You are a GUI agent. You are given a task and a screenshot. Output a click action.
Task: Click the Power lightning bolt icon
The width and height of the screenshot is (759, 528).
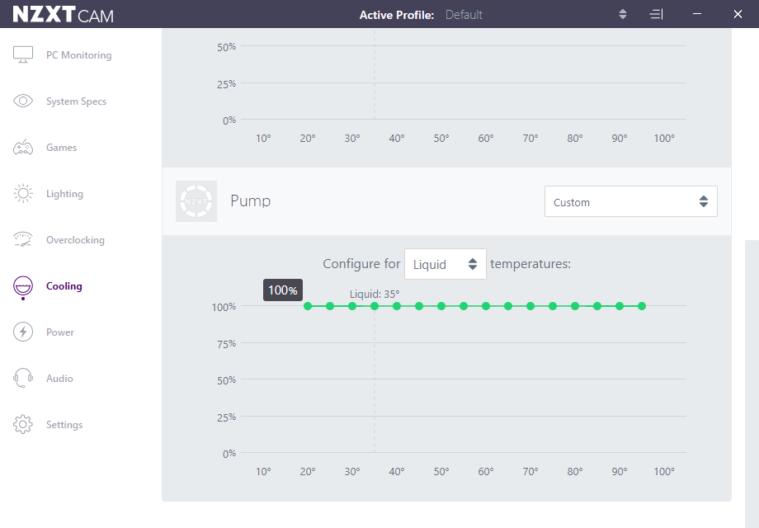(23, 332)
